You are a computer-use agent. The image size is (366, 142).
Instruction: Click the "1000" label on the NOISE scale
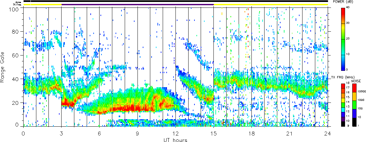tap(361, 100)
